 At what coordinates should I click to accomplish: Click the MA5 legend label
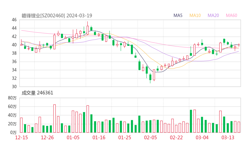tap(178, 15)
